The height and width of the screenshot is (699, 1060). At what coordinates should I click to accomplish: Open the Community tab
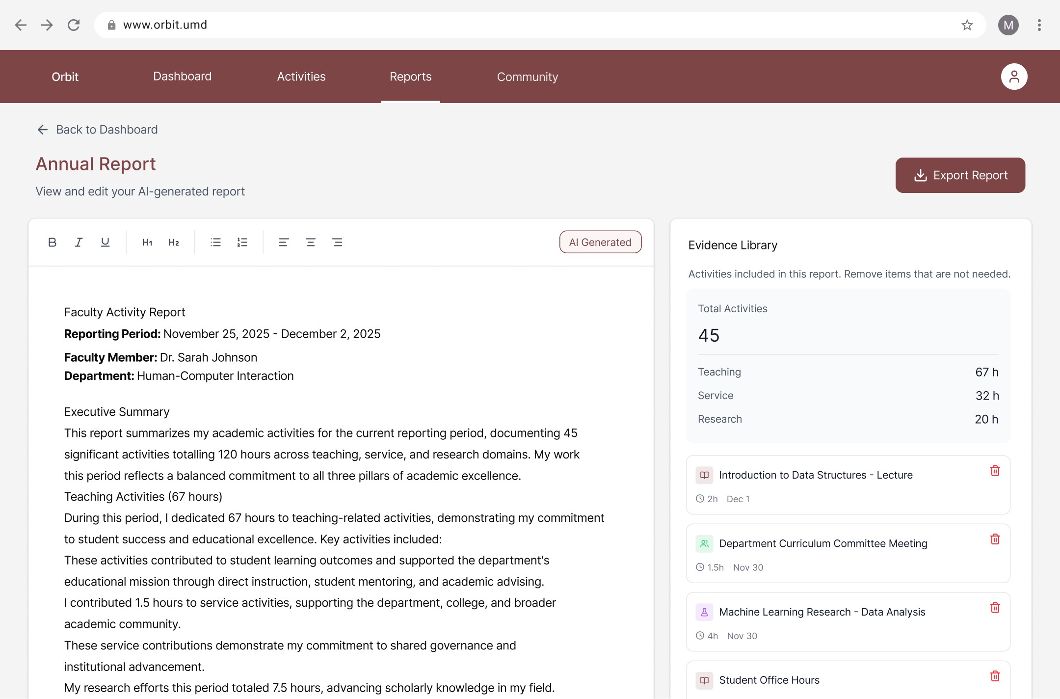(x=527, y=77)
